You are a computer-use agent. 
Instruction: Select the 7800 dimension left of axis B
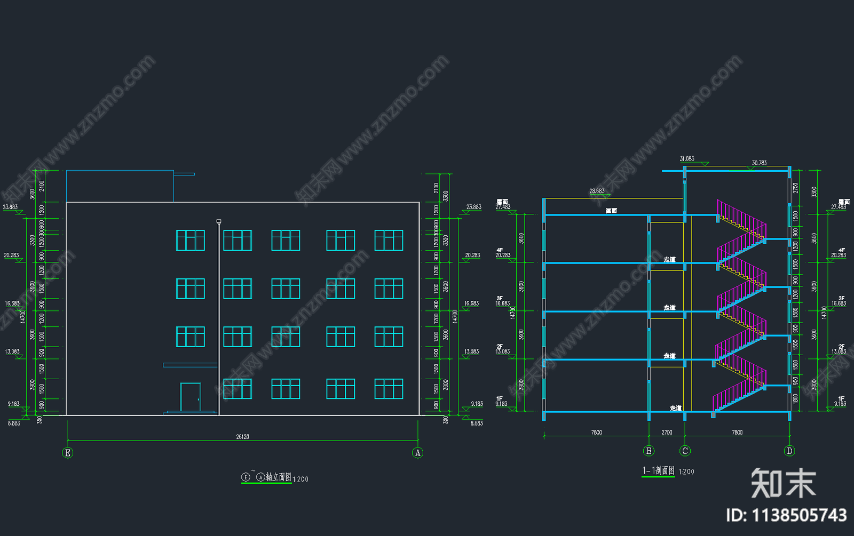[597, 433]
